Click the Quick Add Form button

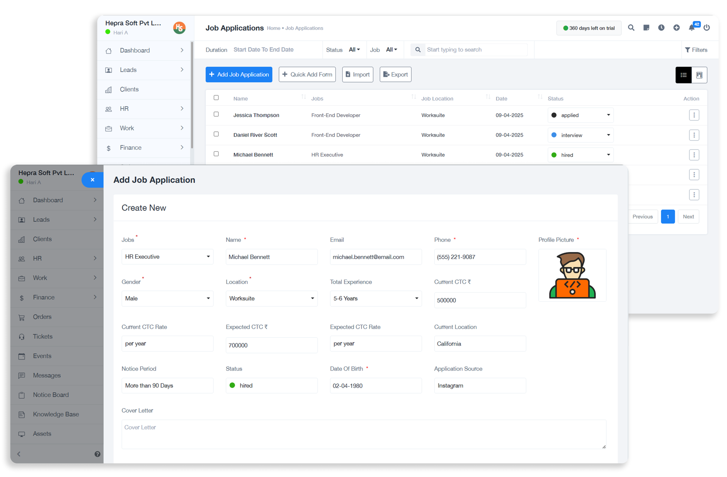pyautogui.click(x=307, y=75)
